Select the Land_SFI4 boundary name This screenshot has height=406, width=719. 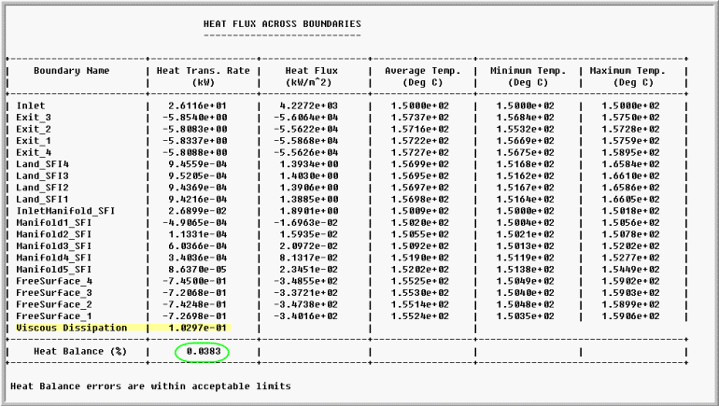coord(42,164)
